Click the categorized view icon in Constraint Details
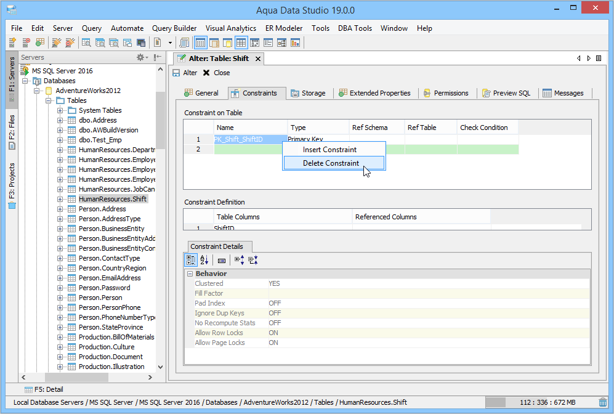614x414 pixels. pos(191,261)
